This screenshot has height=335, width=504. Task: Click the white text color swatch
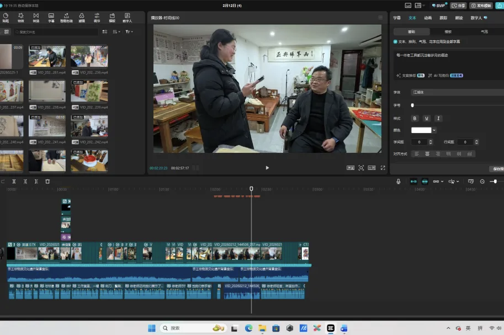(x=421, y=130)
